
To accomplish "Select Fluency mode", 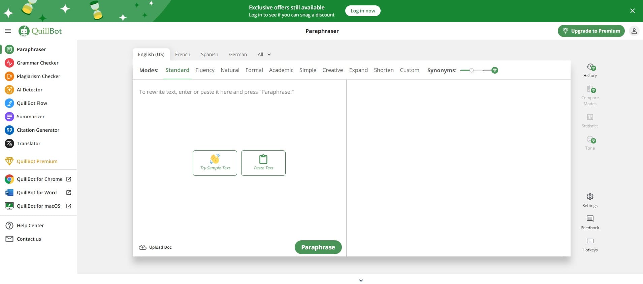I will [205, 70].
